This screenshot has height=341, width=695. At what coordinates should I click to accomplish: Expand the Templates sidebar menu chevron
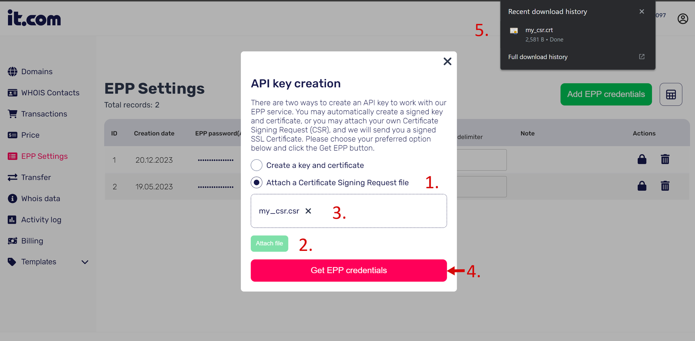85,262
